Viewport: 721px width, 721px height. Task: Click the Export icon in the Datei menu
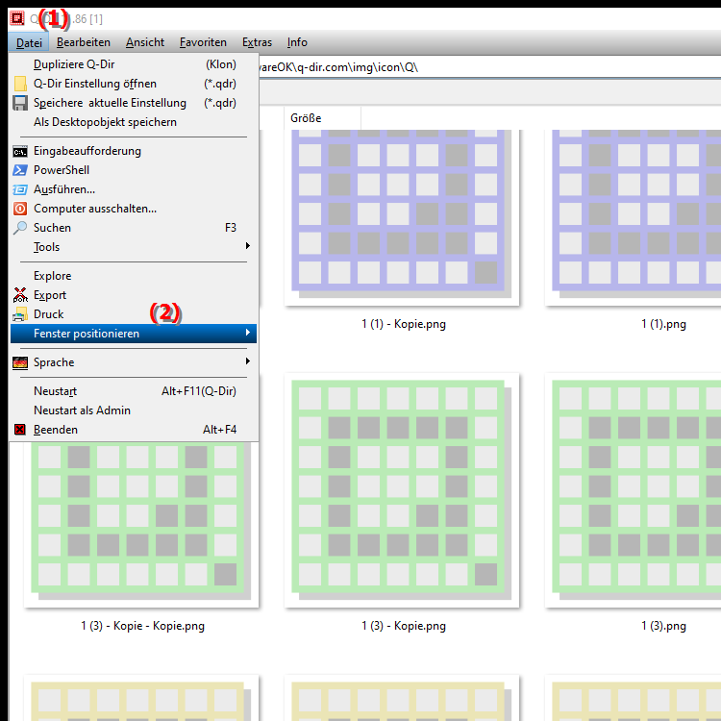(x=20, y=295)
